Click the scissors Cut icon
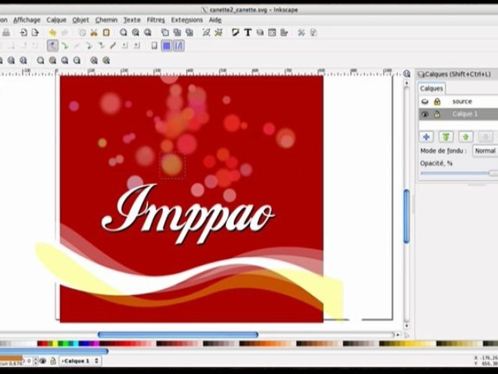This screenshot has height=374, width=498. 94,32
